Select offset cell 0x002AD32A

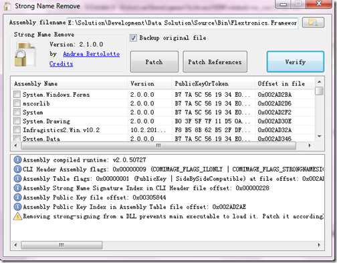tap(275, 130)
